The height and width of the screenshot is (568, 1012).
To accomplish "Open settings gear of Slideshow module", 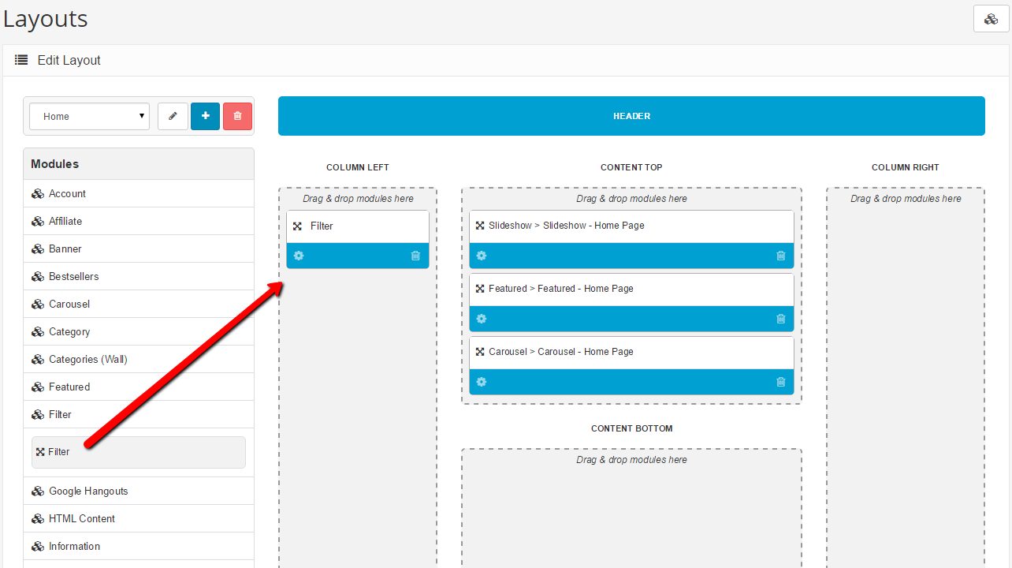I will click(x=482, y=256).
